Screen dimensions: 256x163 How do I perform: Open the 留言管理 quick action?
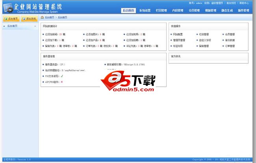tap(204, 46)
